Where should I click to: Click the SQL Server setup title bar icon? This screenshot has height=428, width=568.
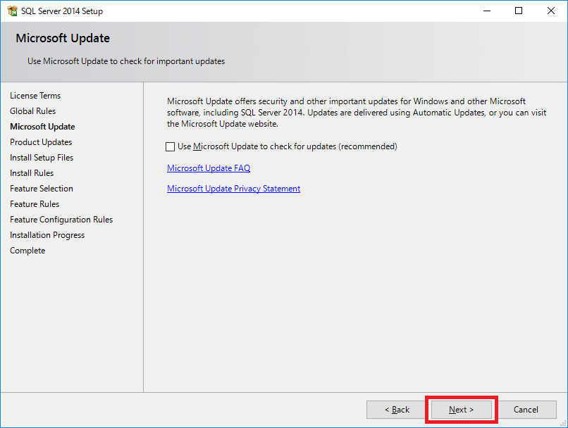coord(12,11)
